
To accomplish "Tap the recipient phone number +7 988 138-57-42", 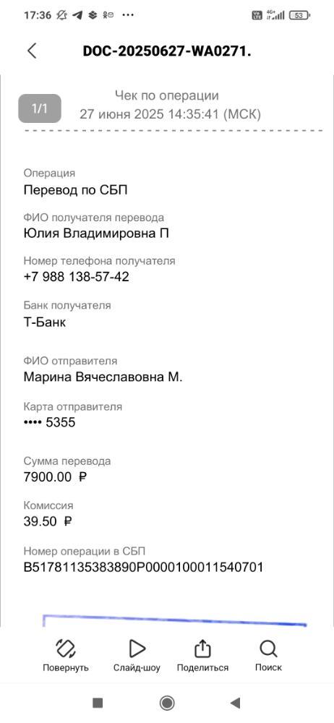I will pos(76,277).
